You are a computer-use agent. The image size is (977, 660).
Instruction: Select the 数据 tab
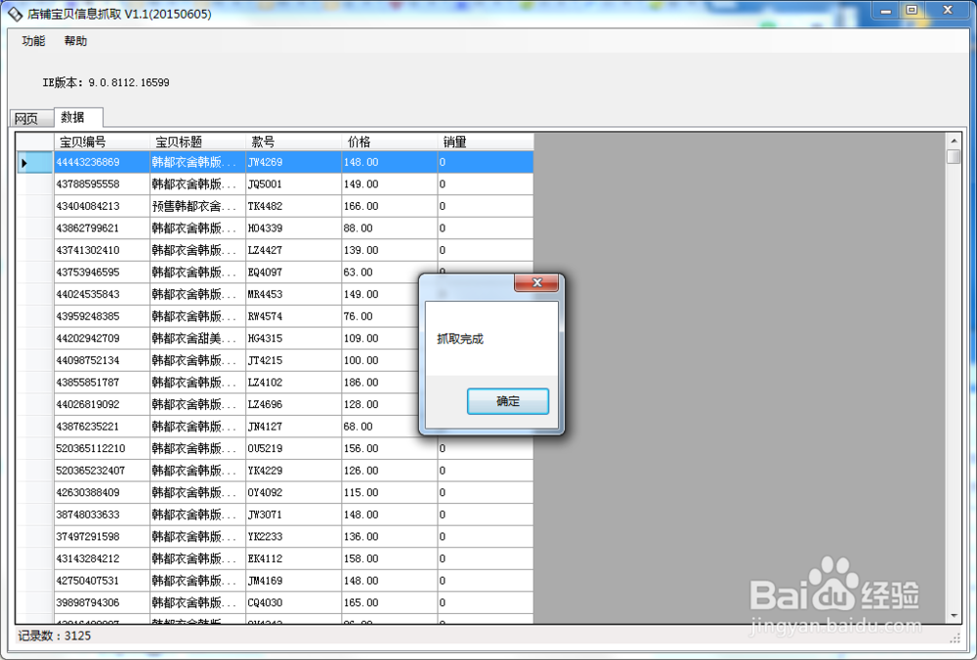tap(78, 117)
